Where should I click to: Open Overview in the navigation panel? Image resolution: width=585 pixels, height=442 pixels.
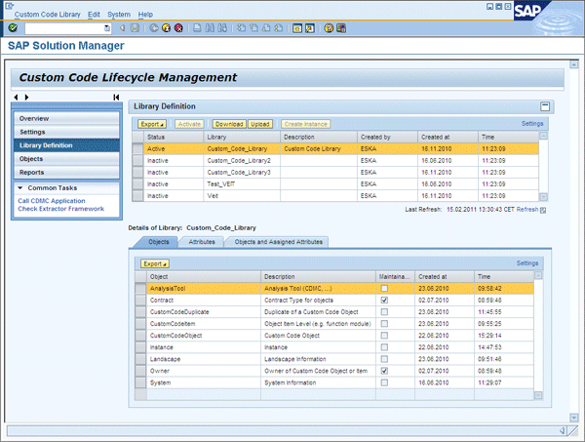(x=66, y=118)
